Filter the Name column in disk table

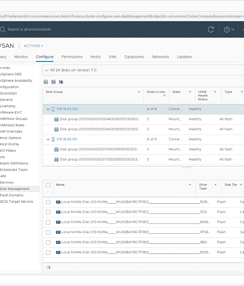pos(190,185)
